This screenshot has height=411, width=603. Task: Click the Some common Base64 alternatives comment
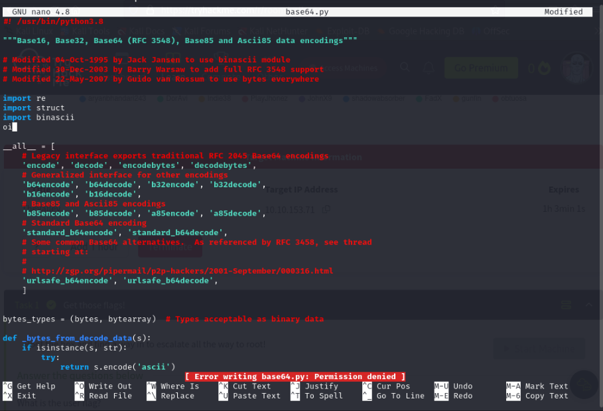[x=197, y=242]
